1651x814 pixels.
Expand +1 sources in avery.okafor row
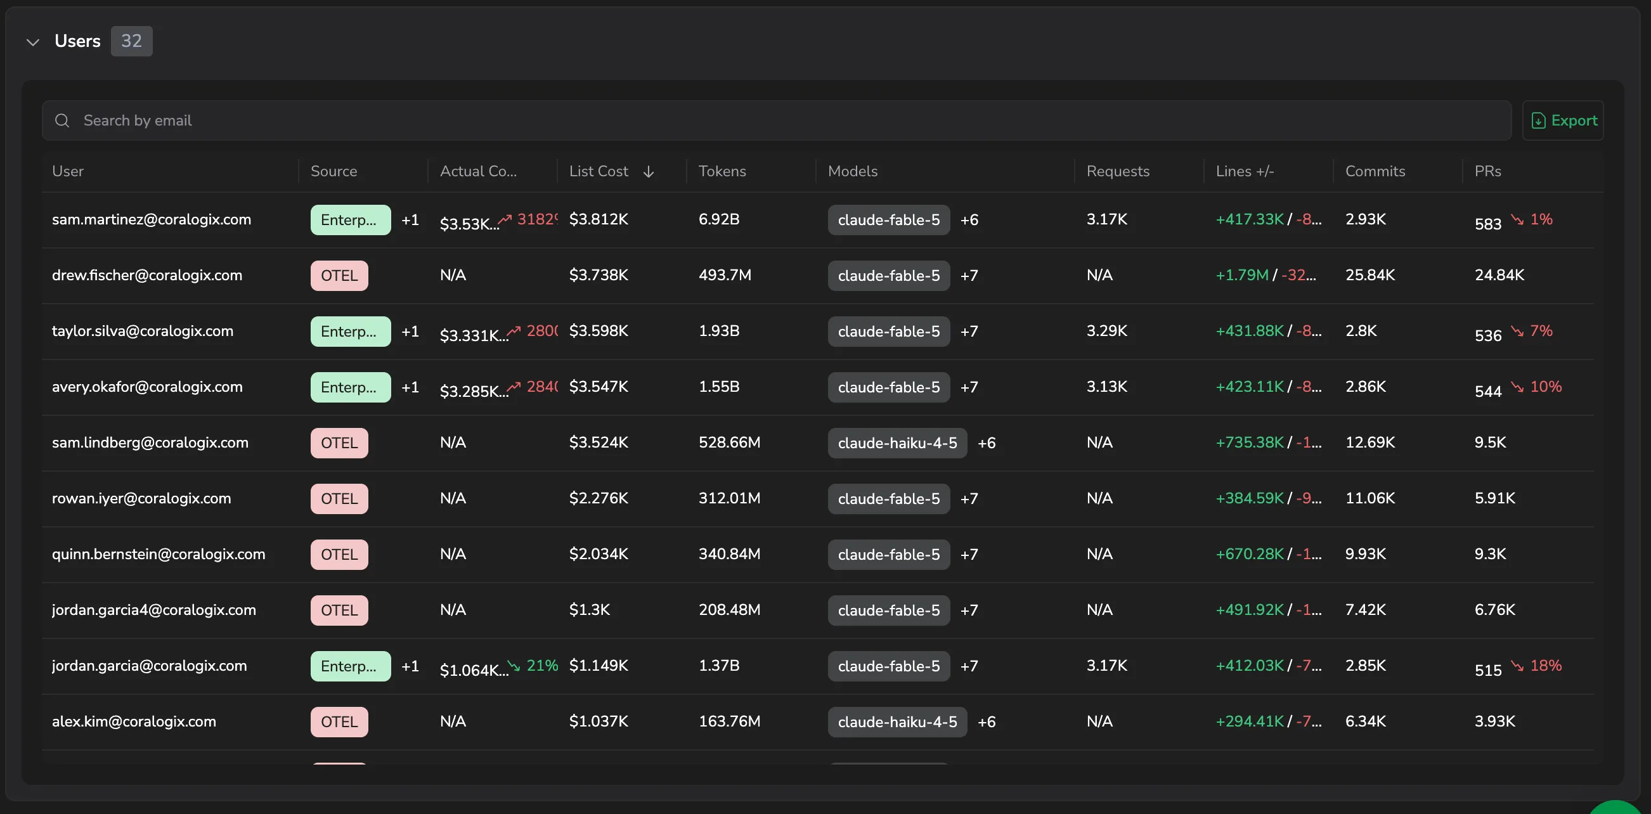coord(410,387)
